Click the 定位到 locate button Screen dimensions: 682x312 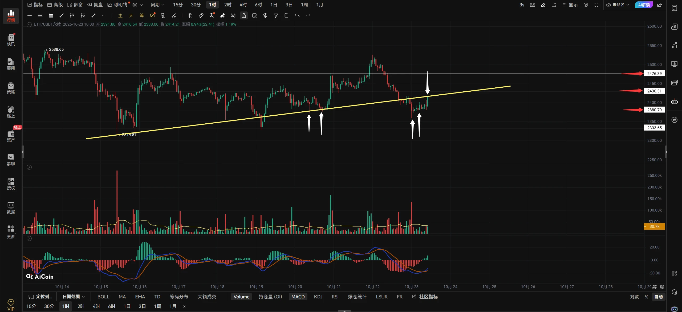(40, 297)
